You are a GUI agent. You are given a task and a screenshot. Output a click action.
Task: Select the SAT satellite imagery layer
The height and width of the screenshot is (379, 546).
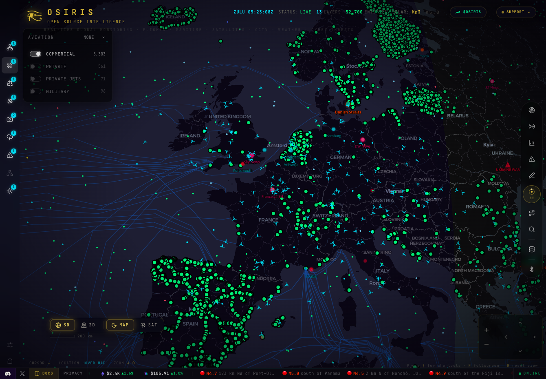pyautogui.click(x=149, y=325)
